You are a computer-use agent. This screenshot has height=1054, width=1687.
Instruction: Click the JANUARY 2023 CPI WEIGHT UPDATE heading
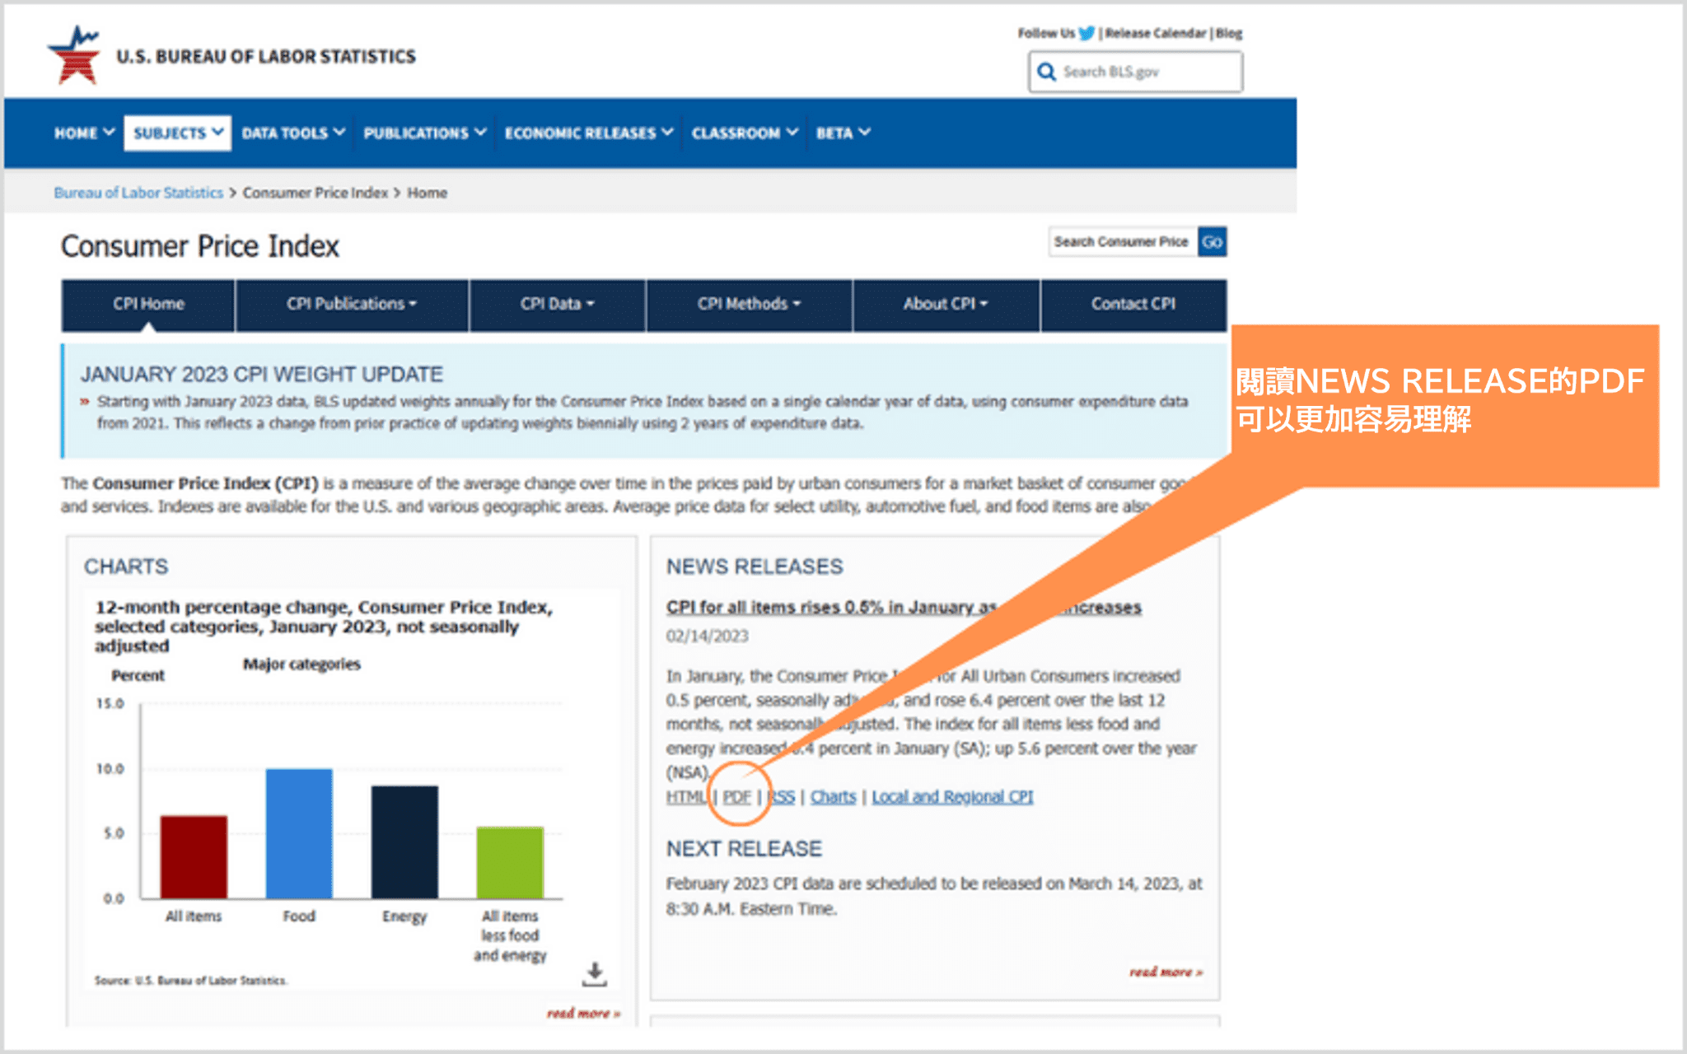[261, 375]
